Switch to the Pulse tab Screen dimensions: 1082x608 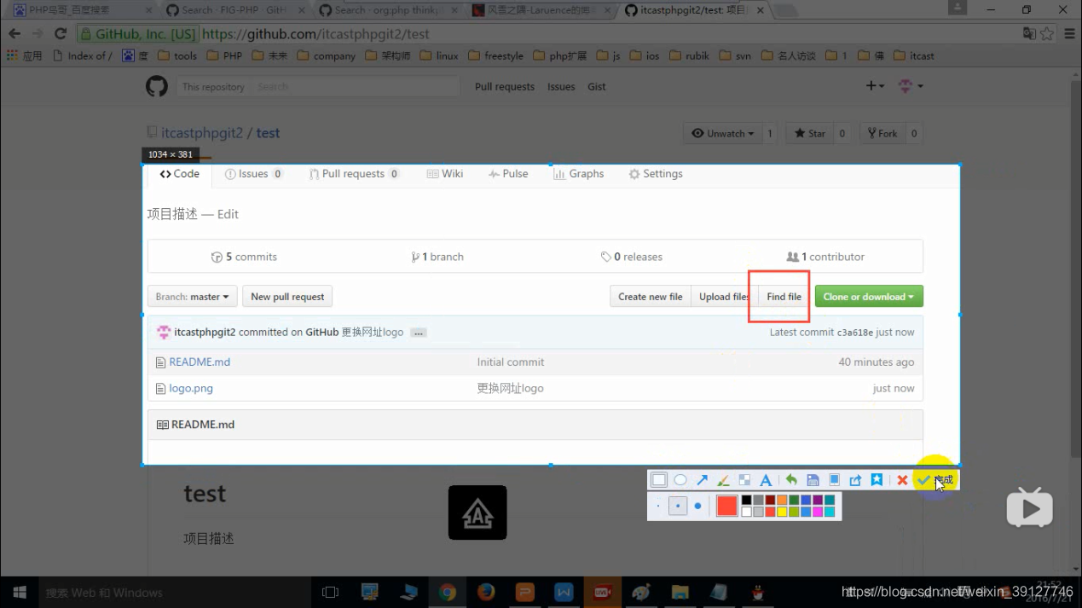pyautogui.click(x=508, y=174)
